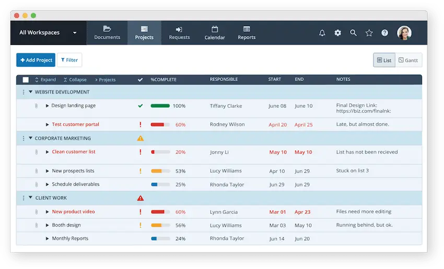Click the red warning triangle on Client Work
Screen dimensions: 444x269
[x=140, y=198]
